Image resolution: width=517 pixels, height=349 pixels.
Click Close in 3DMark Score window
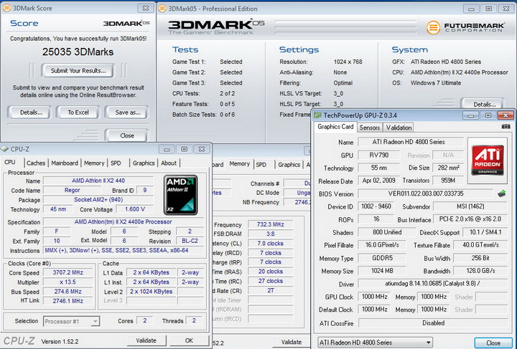[x=127, y=135]
